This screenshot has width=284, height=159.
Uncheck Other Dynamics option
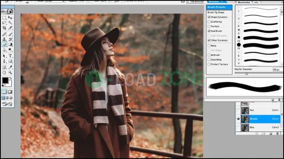pos(209,40)
